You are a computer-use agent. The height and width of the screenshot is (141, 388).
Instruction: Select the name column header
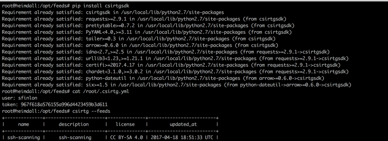[x=23, y=124]
